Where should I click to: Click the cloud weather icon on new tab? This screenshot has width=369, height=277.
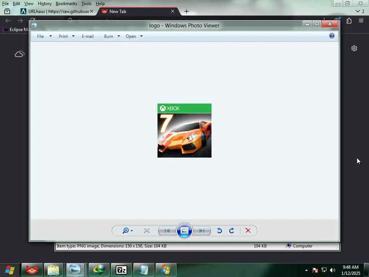(19, 54)
